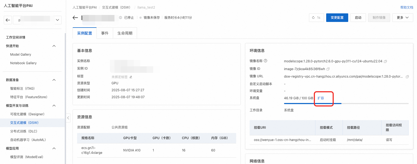This screenshot has height=164, width=417.
Task: Open the workspace selector dropdown
Action: coord(57,20)
